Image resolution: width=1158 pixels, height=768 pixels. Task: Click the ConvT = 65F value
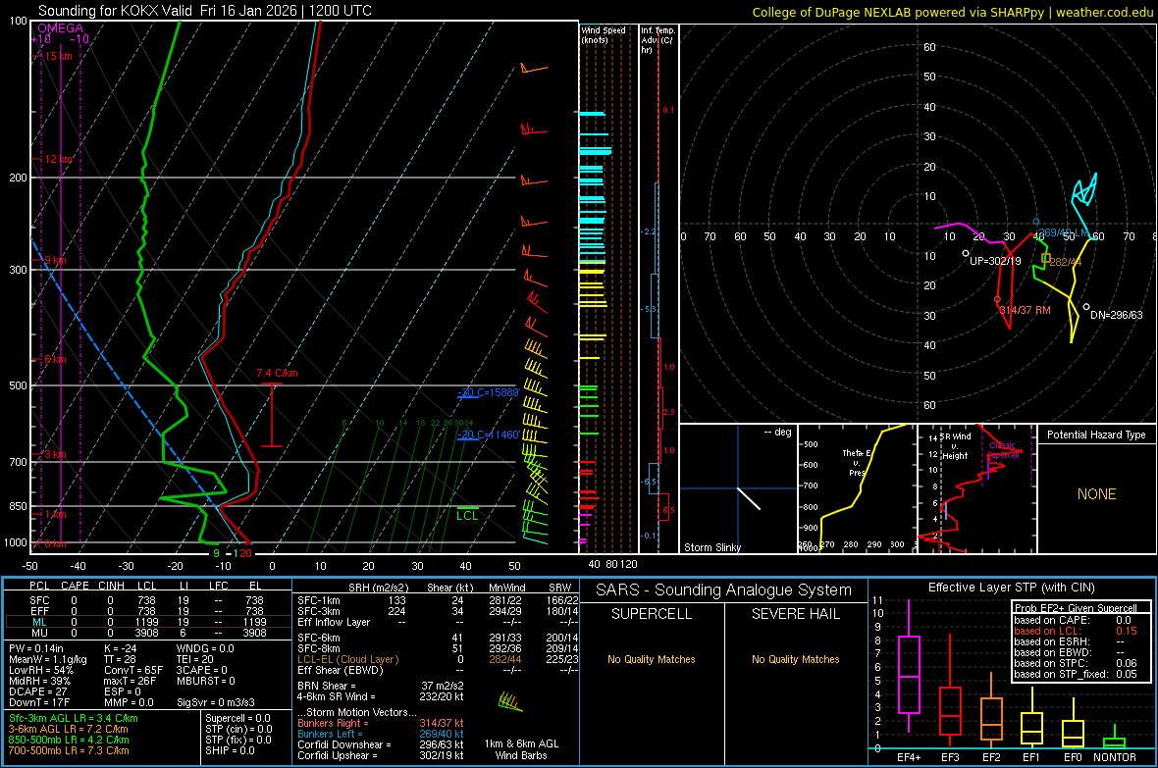tap(133, 671)
